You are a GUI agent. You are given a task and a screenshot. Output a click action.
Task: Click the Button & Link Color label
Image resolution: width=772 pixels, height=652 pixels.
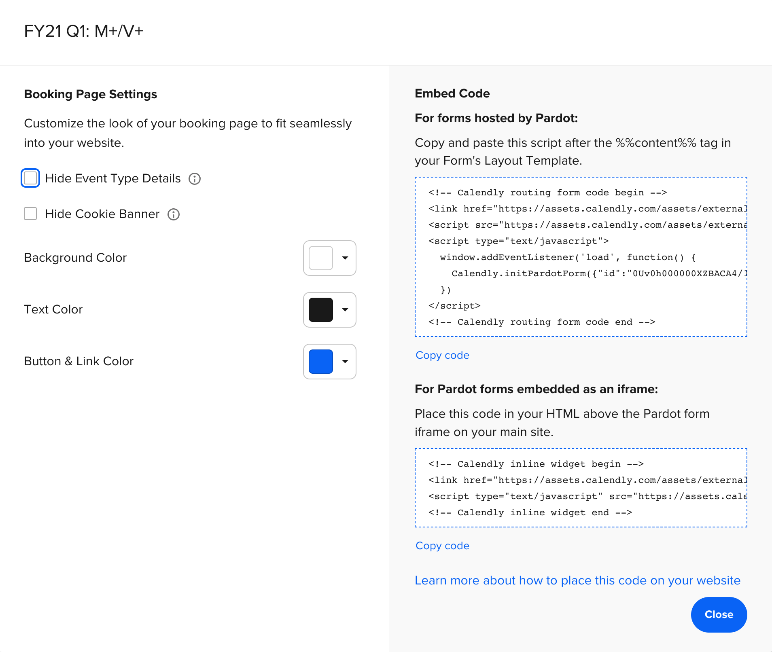(x=79, y=361)
